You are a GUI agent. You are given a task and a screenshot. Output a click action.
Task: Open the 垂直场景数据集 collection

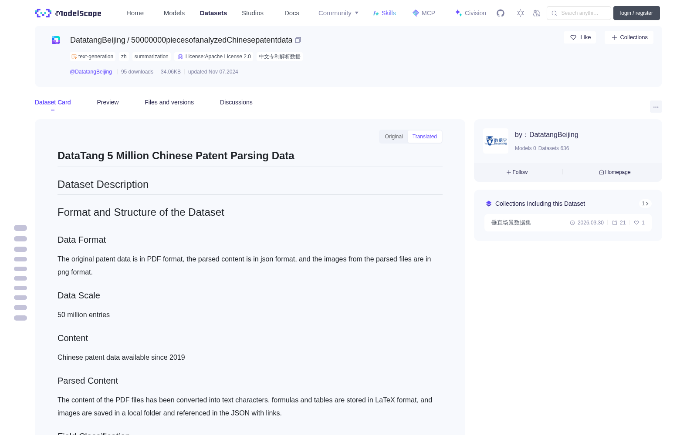pos(511,223)
